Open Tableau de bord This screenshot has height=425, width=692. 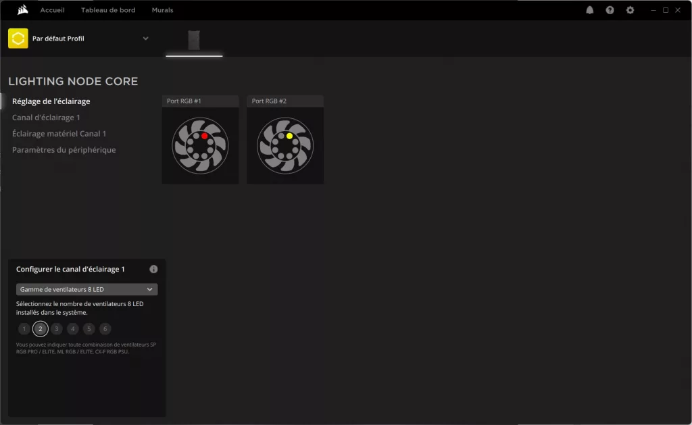tap(108, 10)
